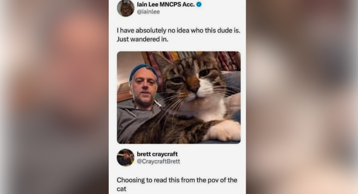
Task: Click the blurred background right of the tweet
Action: (x=302, y=97)
